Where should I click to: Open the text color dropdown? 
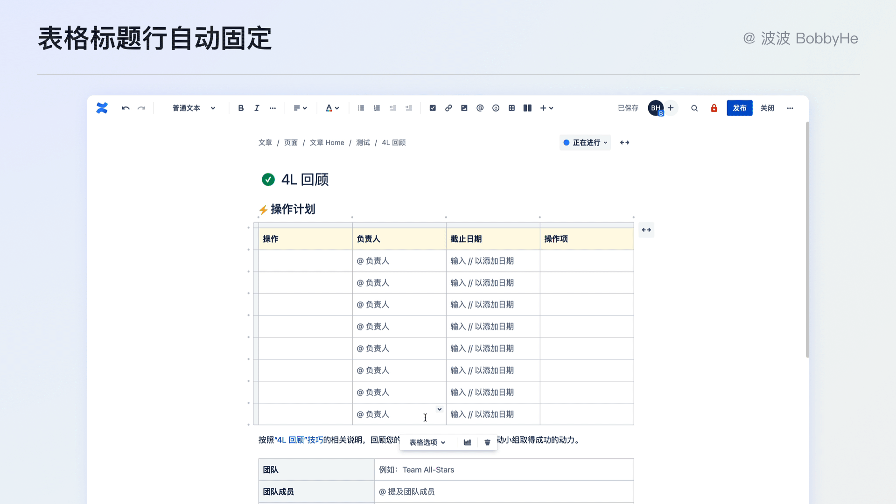tap(332, 108)
